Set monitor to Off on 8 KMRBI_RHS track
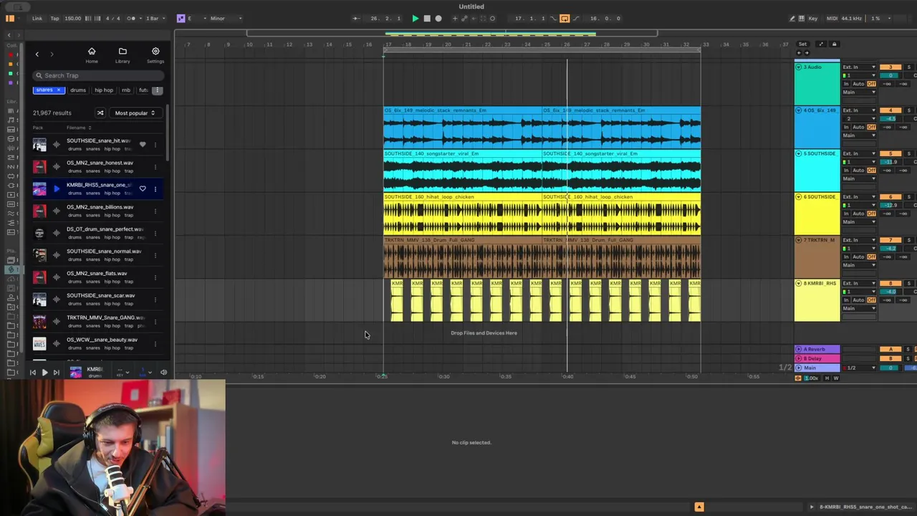The height and width of the screenshot is (516, 917). click(x=871, y=300)
